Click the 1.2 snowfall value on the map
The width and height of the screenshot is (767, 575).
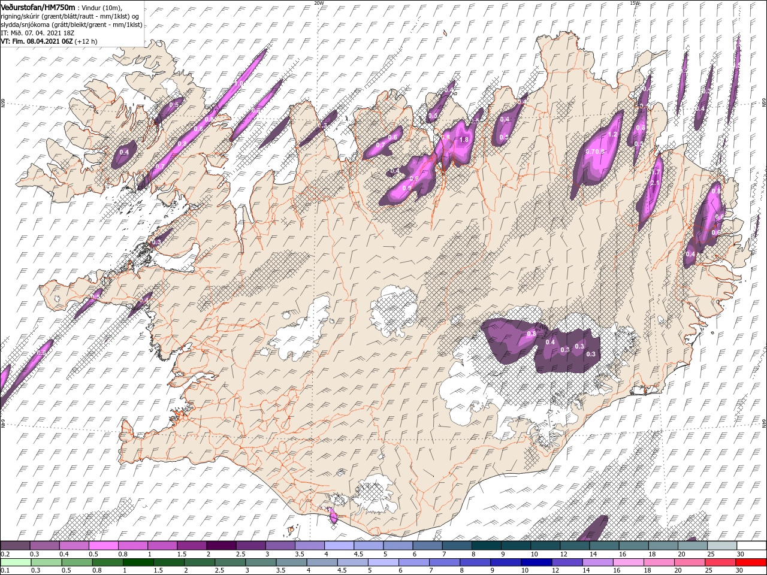tap(612, 135)
